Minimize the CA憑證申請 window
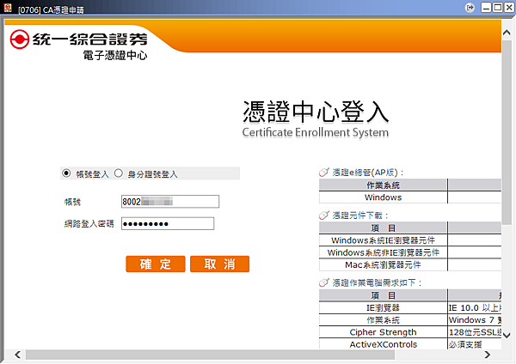Screen dimensions: 516x364 coord(486,7)
